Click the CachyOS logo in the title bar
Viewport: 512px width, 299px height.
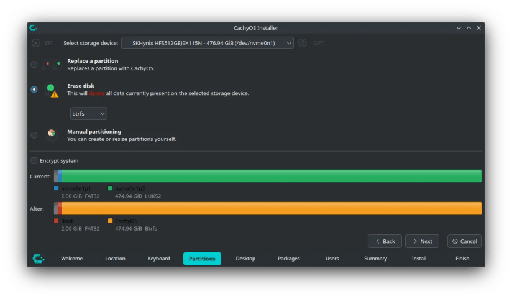[x=34, y=28]
